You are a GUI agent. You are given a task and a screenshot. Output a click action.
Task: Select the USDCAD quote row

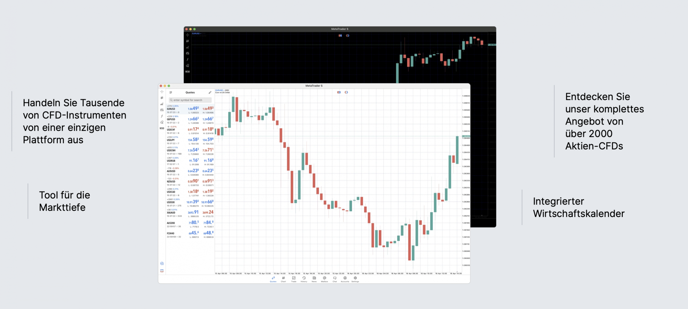[190, 192]
